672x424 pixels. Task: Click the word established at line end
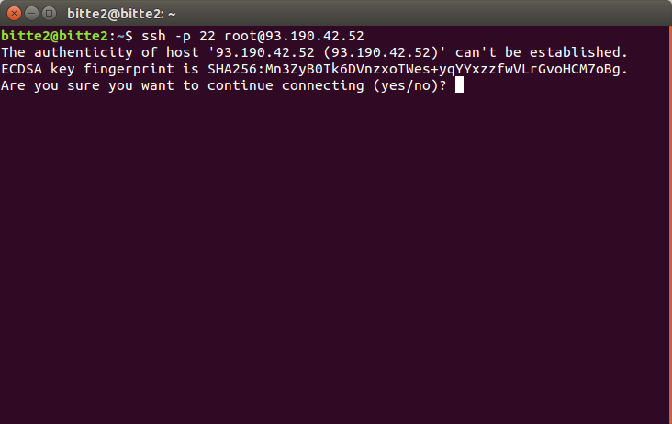[x=578, y=52]
